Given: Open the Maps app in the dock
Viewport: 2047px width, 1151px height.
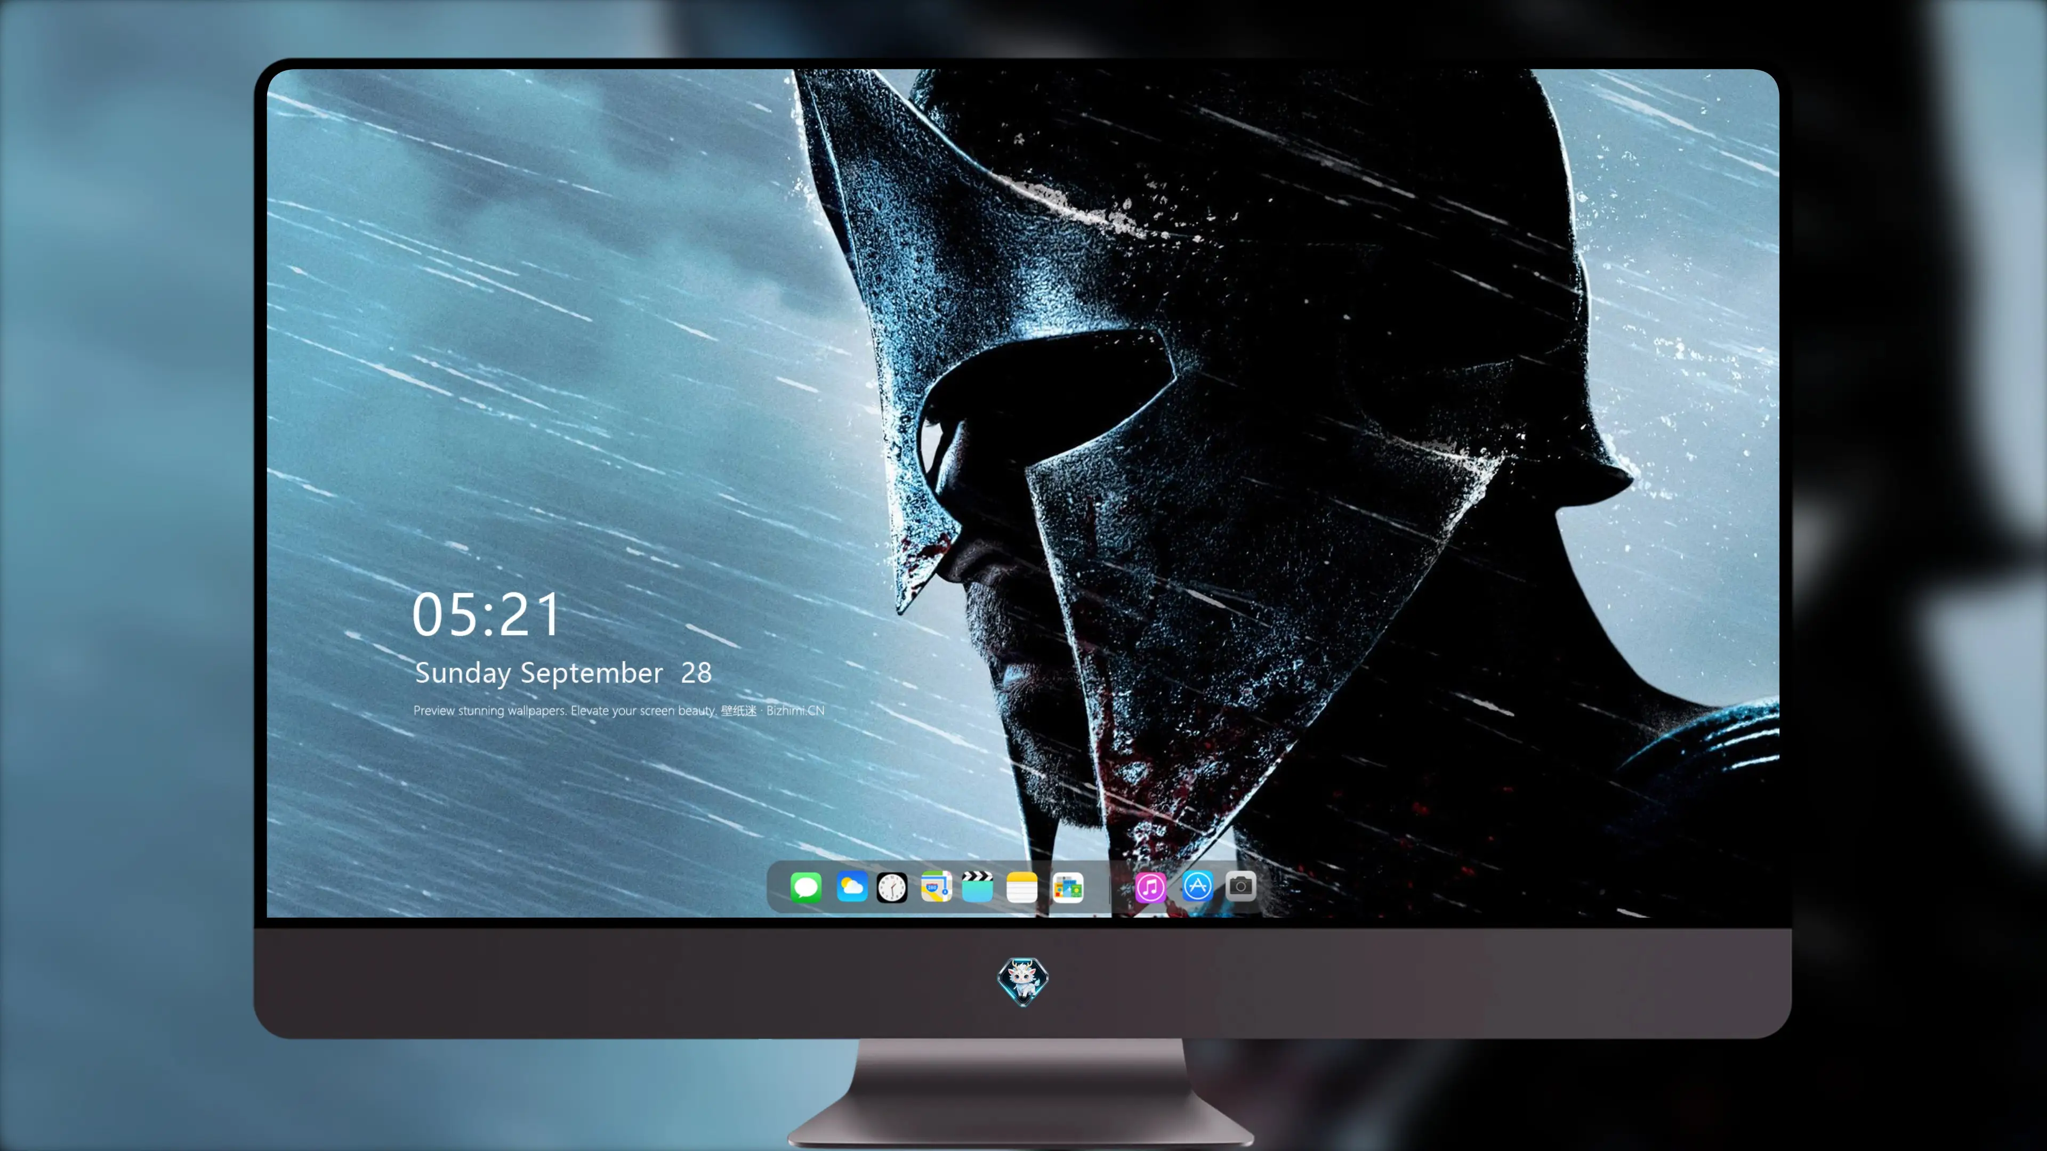Looking at the screenshot, I should (x=936, y=887).
